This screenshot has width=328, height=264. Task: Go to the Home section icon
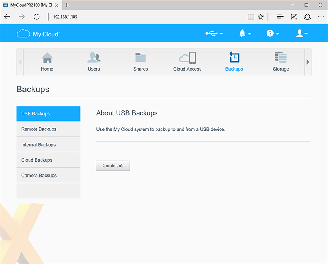coord(47,58)
